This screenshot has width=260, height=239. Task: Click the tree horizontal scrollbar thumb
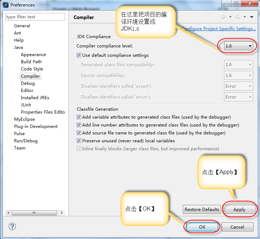(x=34, y=213)
